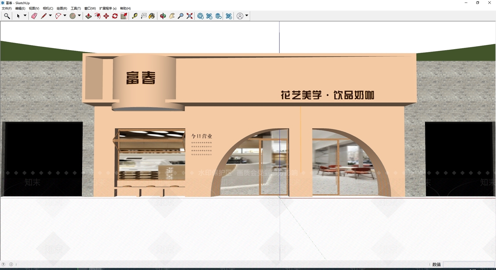496x270 pixels.
Task: Select the Select arrow tool
Action: pyautogui.click(x=18, y=16)
